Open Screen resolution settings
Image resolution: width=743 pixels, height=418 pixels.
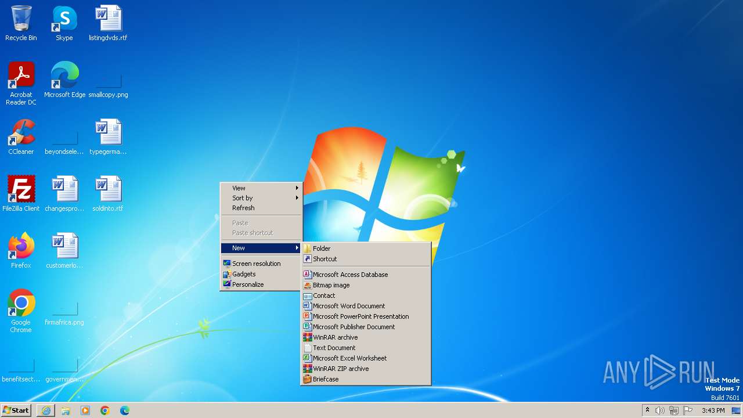point(261,264)
